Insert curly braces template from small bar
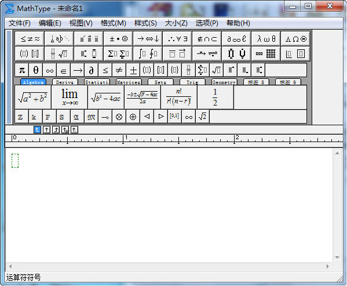Viewport: 347px width, 286px height. [x=174, y=70]
